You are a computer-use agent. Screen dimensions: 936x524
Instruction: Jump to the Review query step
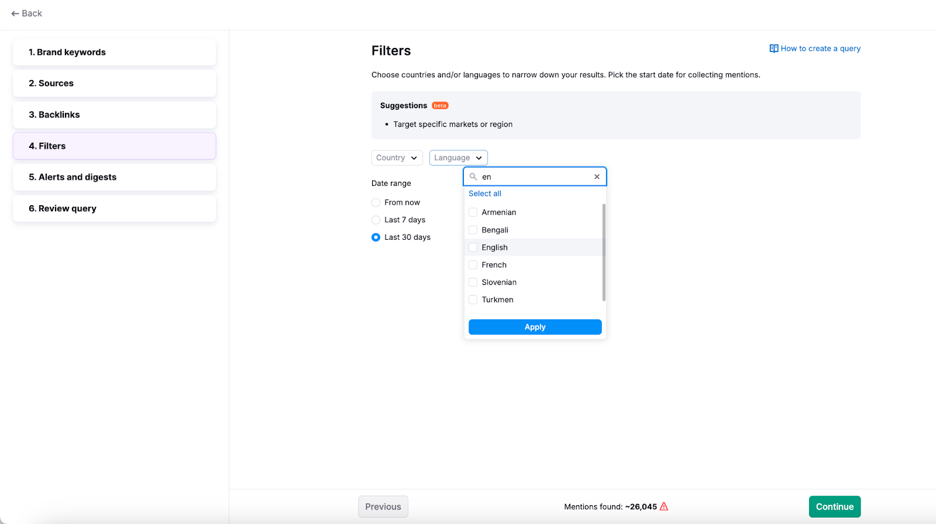pos(115,209)
